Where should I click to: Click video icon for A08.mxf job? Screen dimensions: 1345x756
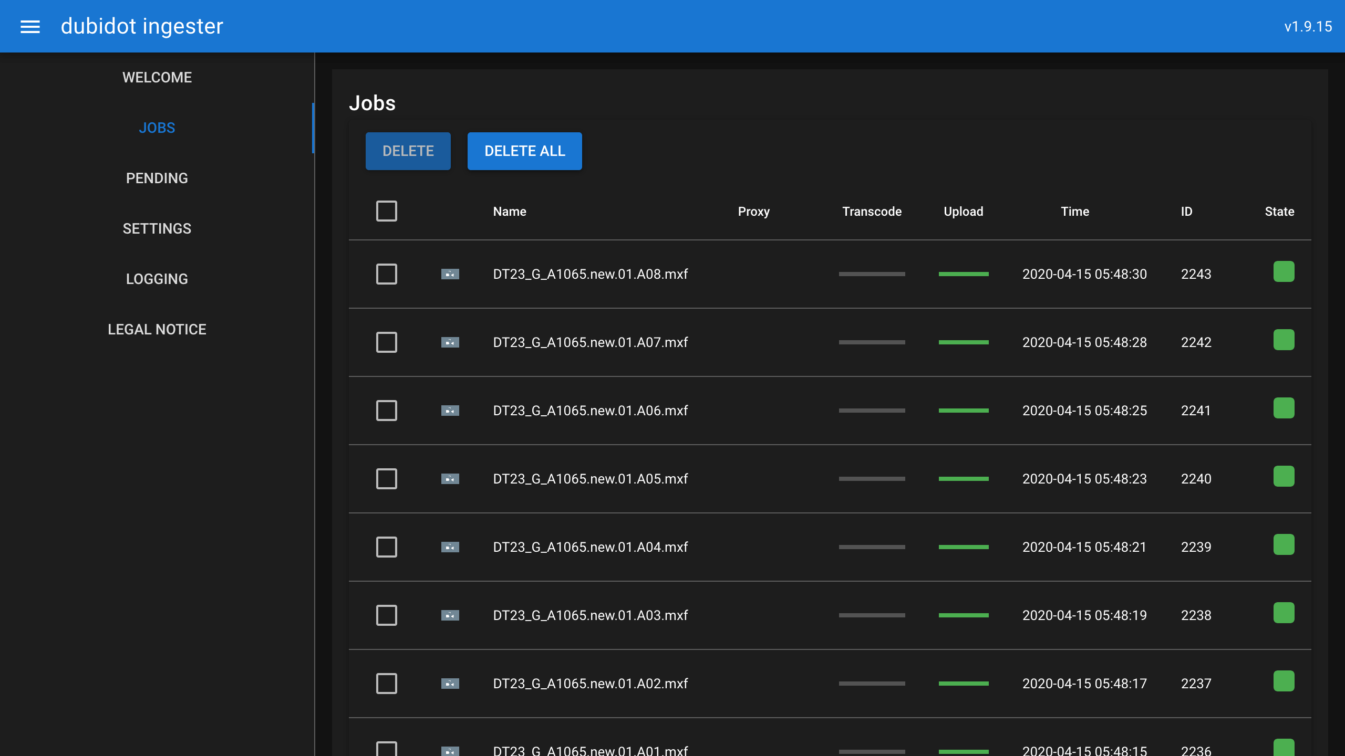point(450,274)
